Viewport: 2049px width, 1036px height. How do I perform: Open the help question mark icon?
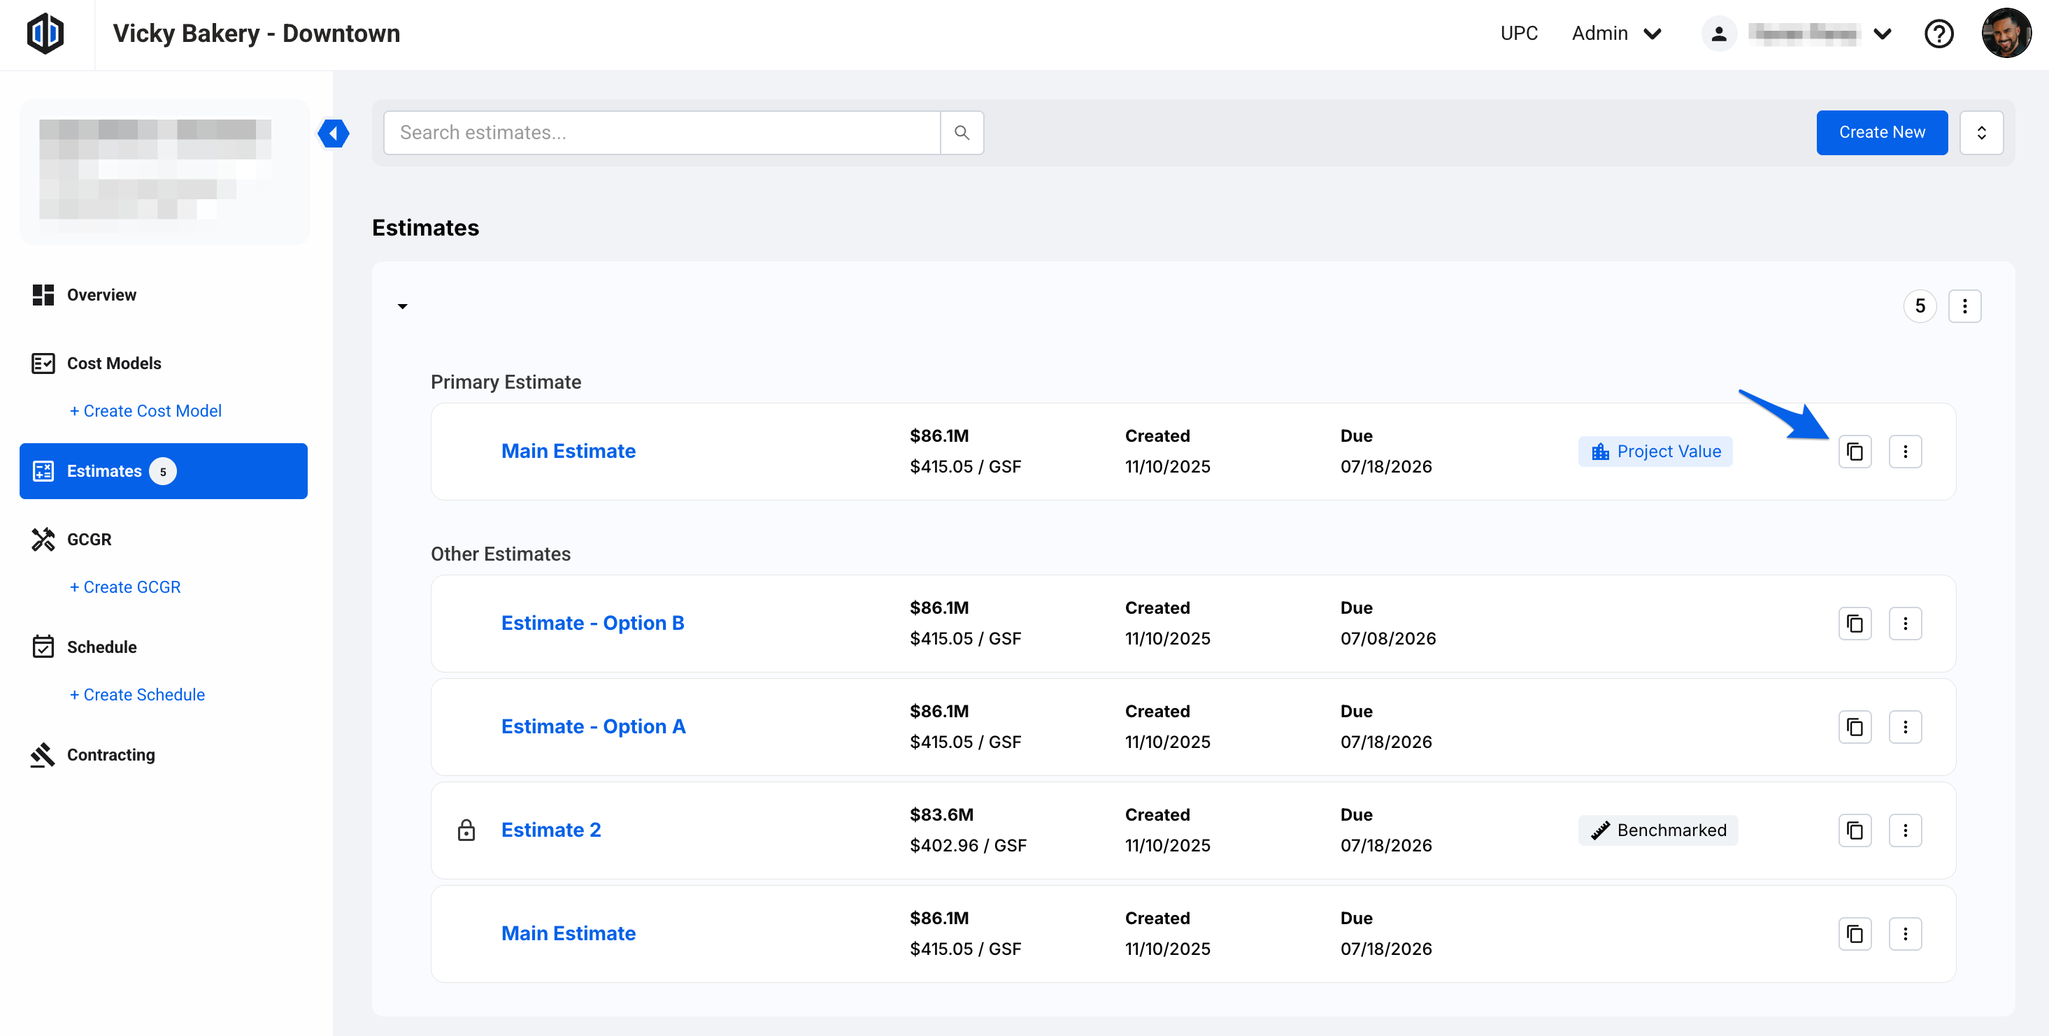tap(1939, 34)
